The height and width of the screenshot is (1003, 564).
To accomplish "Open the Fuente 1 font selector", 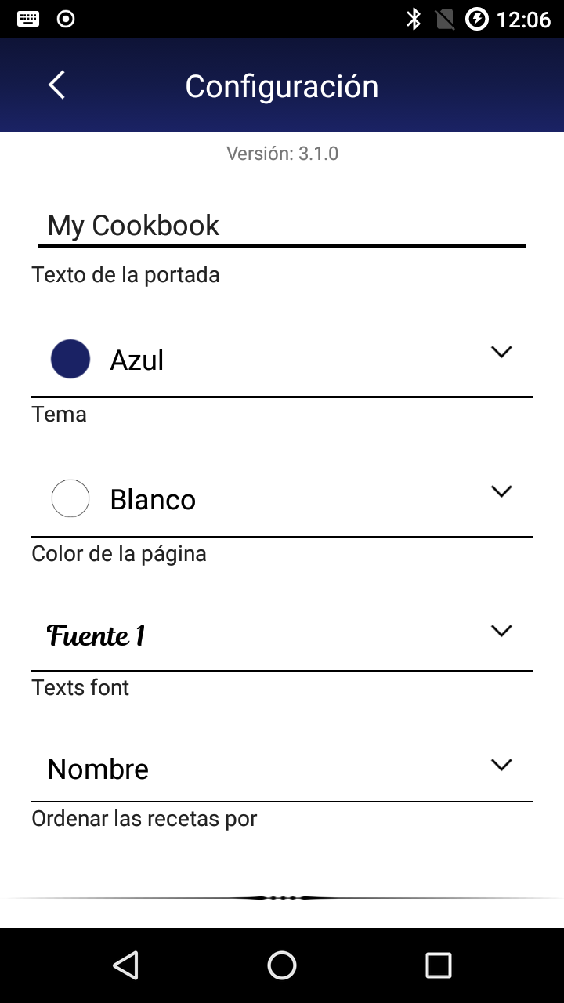I will (282, 635).
